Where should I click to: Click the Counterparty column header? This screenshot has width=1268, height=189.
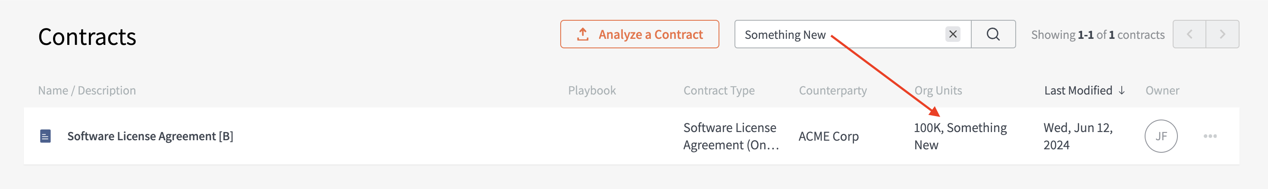832,91
